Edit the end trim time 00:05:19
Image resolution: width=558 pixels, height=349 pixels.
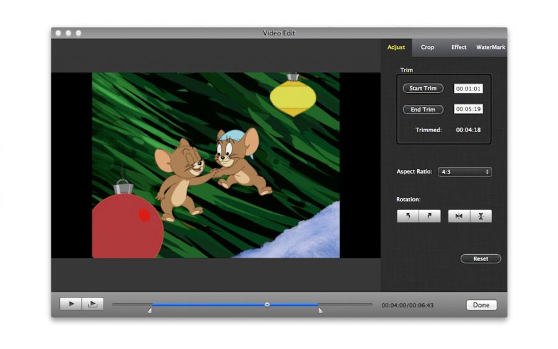click(x=468, y=109)
